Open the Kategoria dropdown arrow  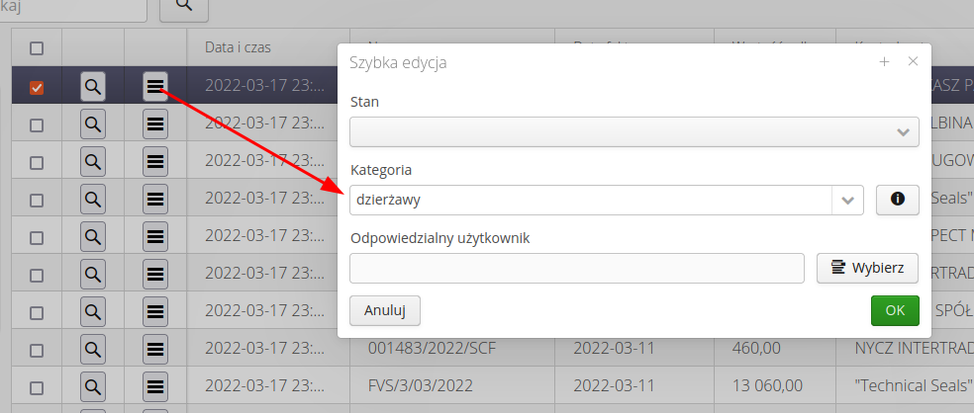pyautogui.click(x=847, y=200)
